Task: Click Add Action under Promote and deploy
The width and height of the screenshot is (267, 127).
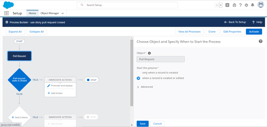Action: [x=55, y=93]
